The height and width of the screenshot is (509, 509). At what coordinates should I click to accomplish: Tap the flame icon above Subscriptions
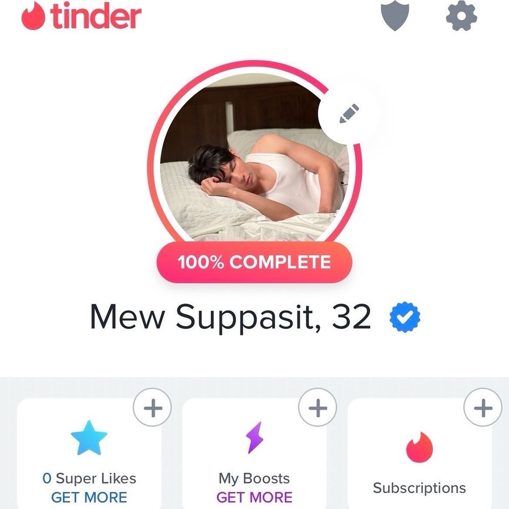coord(419,447)
